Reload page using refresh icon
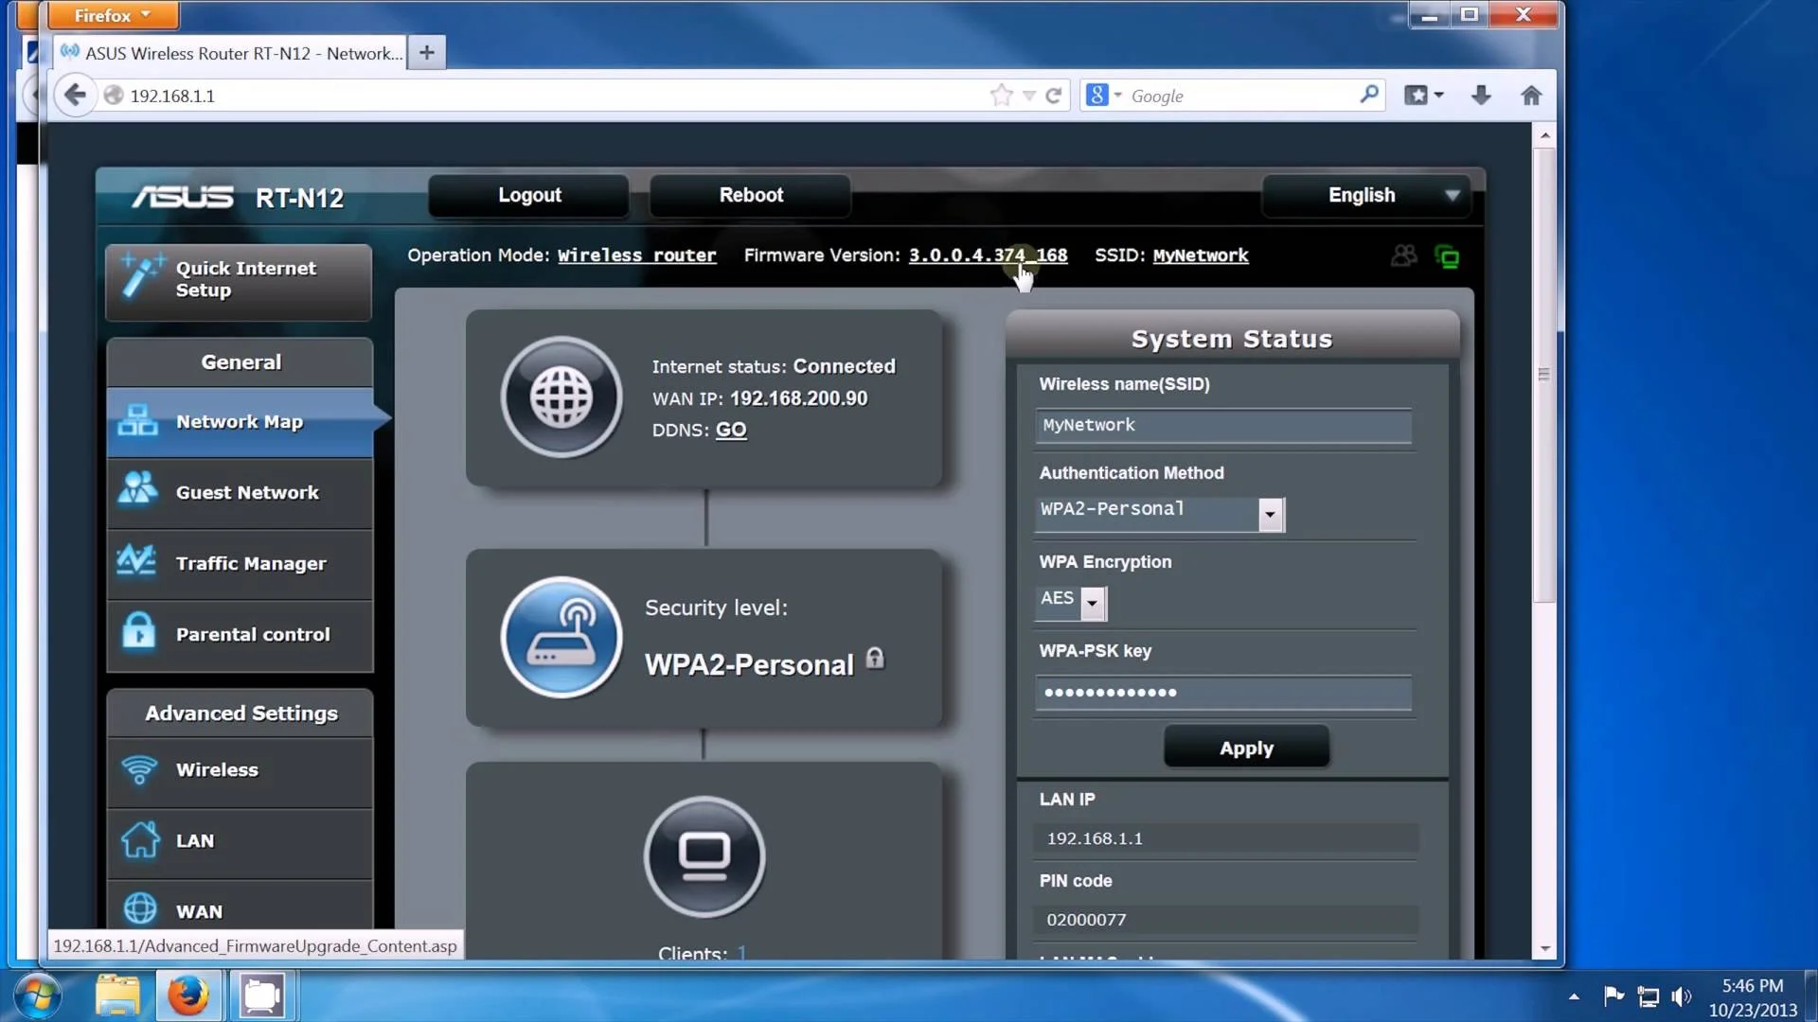The width and height of the screenshot is (1818, 1022). [x=1053, y=96]
